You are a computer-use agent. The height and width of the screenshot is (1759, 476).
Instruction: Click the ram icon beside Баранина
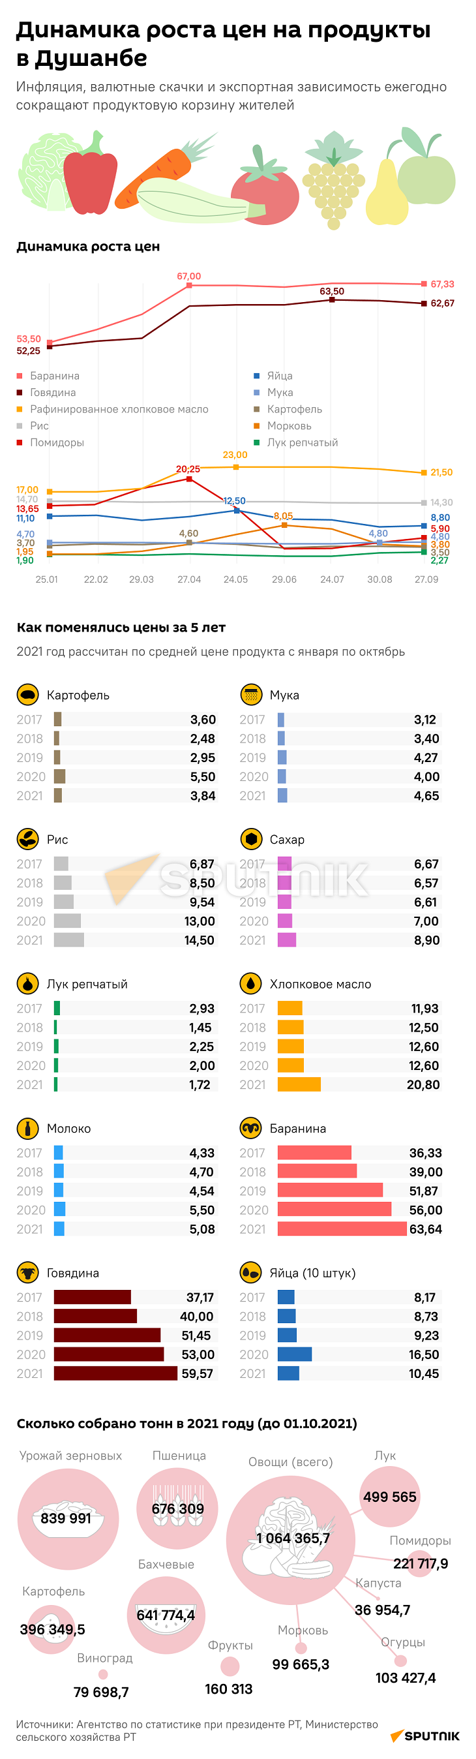[251, 1129]
